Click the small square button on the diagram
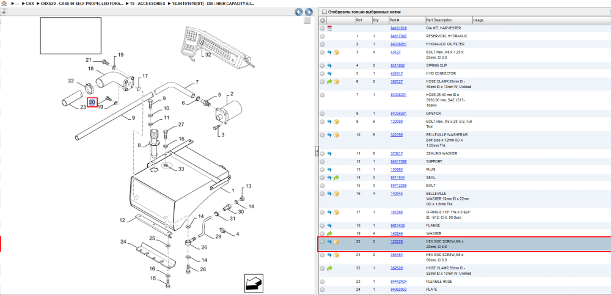The height and width of the screenshot is (295, 611). pos(307,20)
